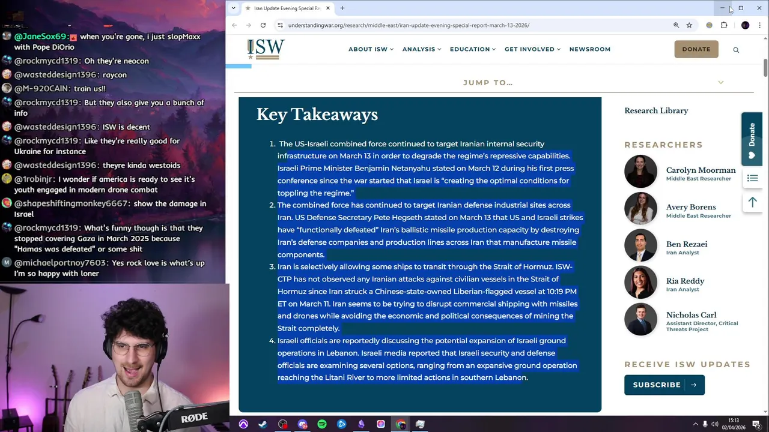Open Ben Rezaei's researcher profile
The image size is (769, 432).
coord(687,244)
